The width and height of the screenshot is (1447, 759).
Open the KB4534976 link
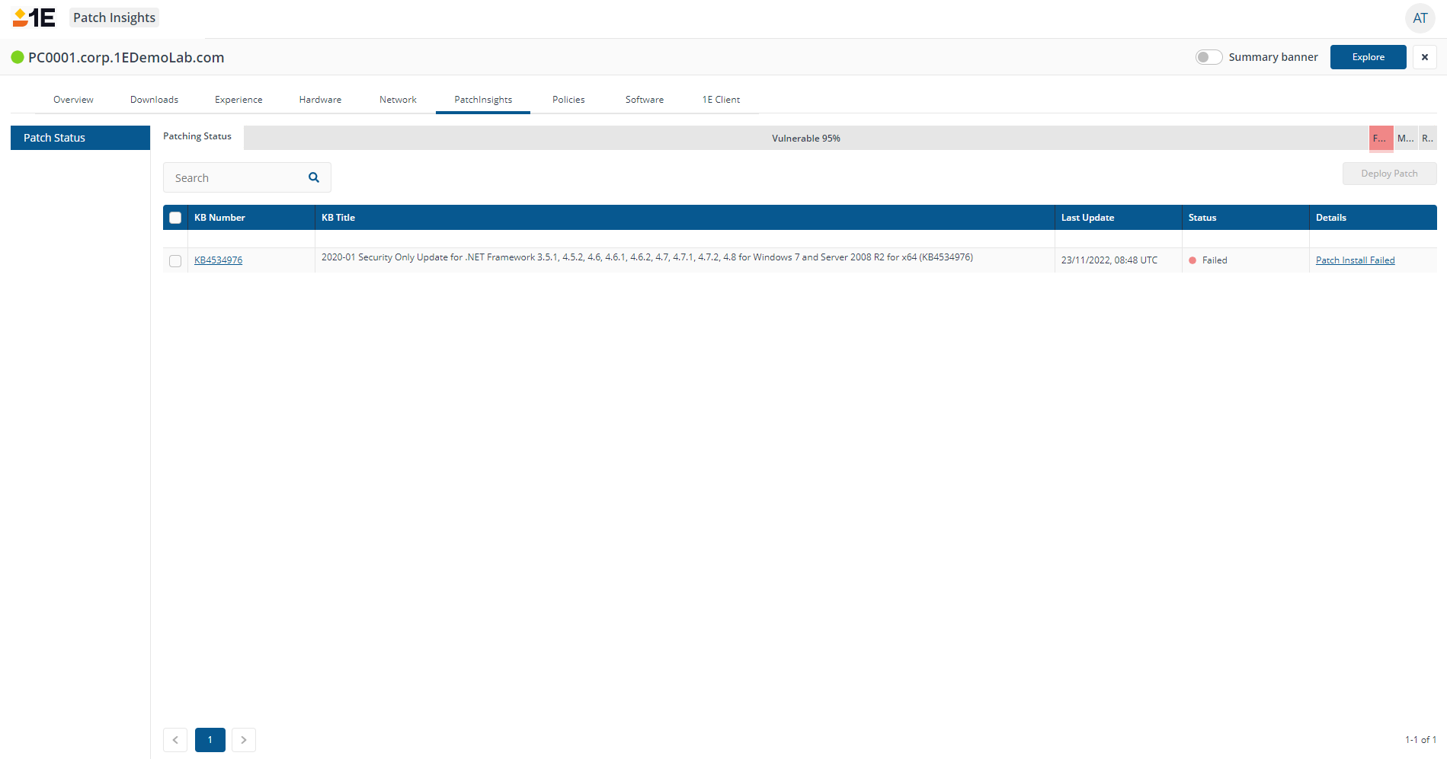[218, 260]
